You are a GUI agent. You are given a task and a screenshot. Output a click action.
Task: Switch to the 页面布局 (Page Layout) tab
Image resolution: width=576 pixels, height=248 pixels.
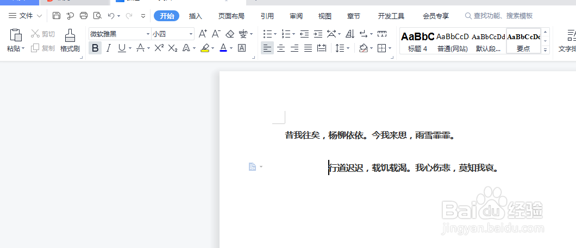pos(231,16)
